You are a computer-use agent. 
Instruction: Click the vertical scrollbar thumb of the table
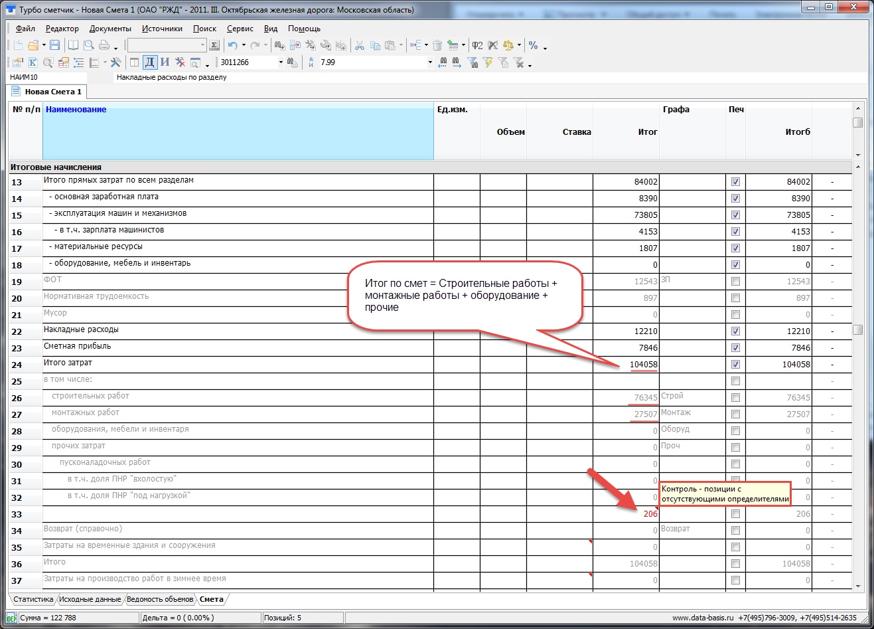858,329
